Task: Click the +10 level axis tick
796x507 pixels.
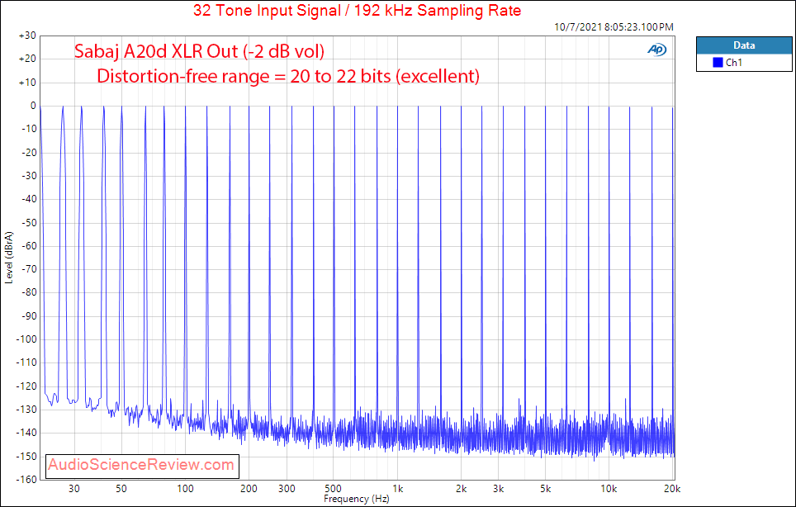Action: (x=27, y=83)
